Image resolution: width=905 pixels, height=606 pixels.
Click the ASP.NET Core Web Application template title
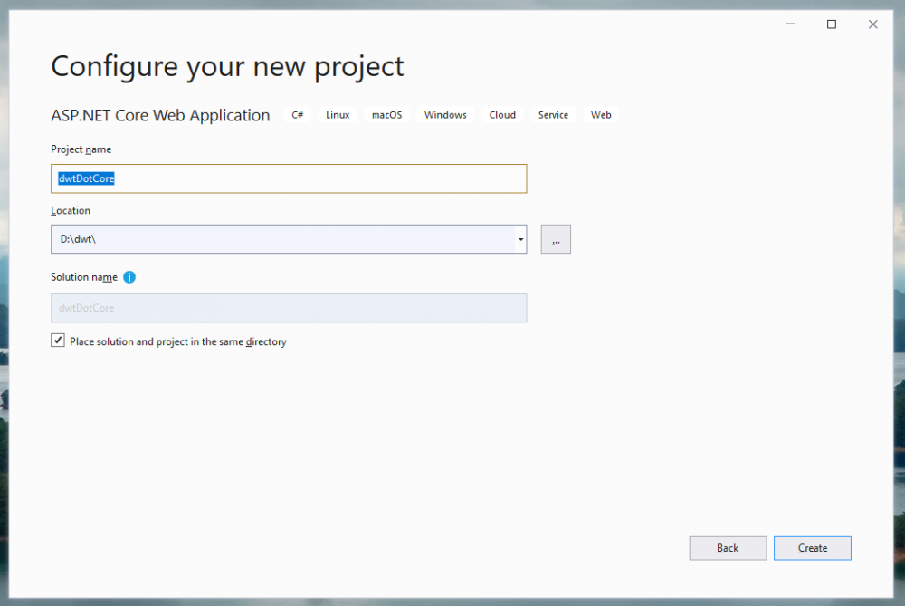point(160,115)
